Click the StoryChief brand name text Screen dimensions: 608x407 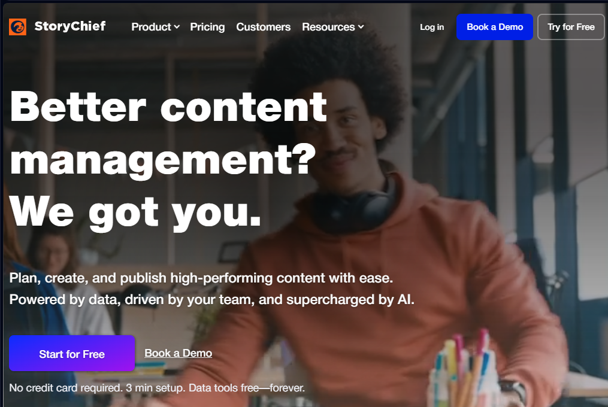[x=70, y=26]
